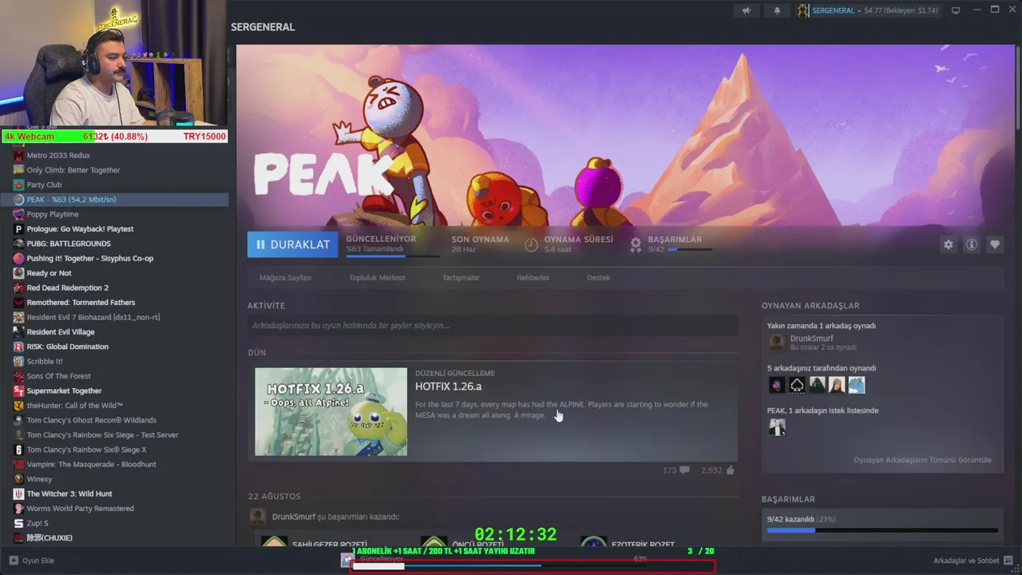Open the Big Picture monitor icon

click(956, 10)
